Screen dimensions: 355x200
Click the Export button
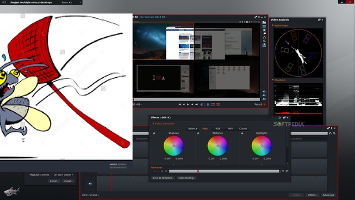click(54, 181)
